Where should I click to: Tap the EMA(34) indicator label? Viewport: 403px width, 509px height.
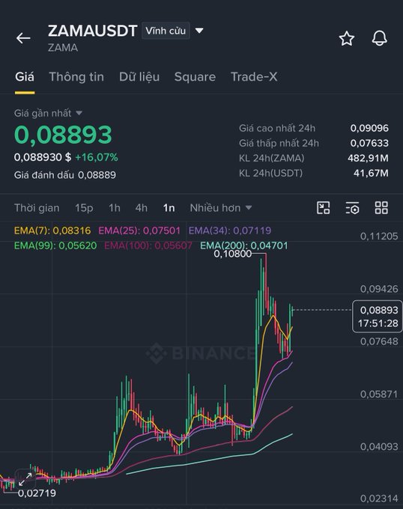coord(230,231)
